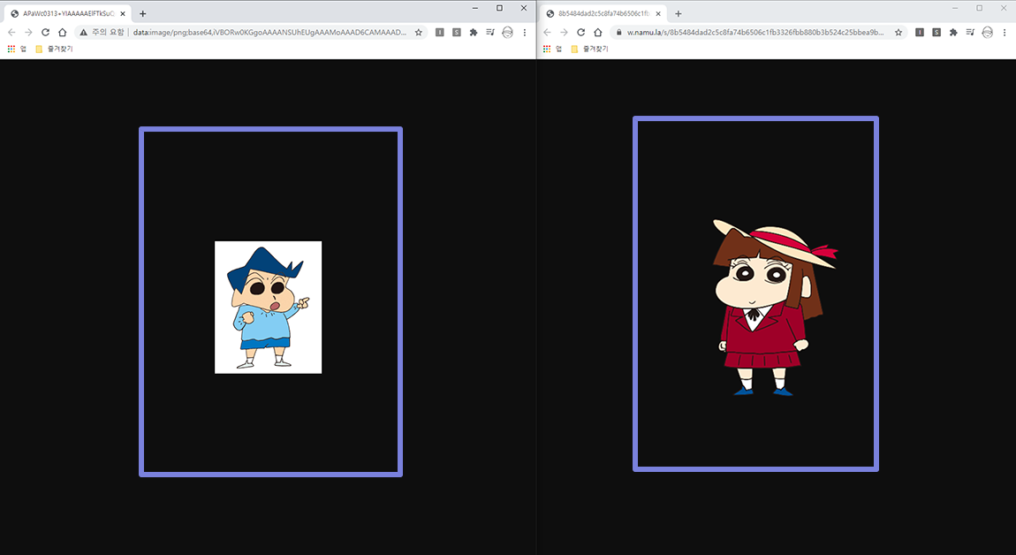
Task: Minimize the right Chrome window
Action: (x=955, y=8)
